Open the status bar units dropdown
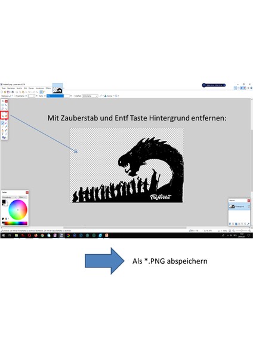 [x=220, y=230]
